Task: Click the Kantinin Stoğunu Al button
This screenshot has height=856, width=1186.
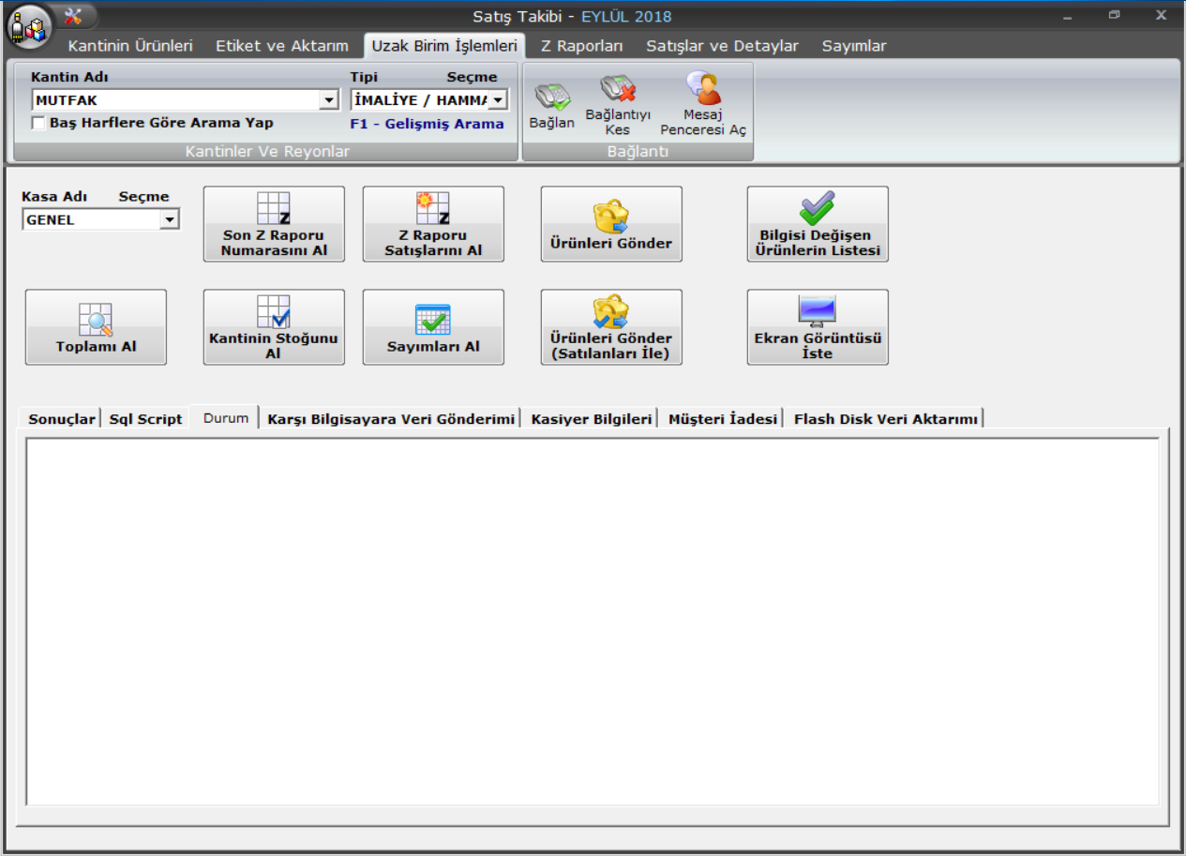Action: 274,327
